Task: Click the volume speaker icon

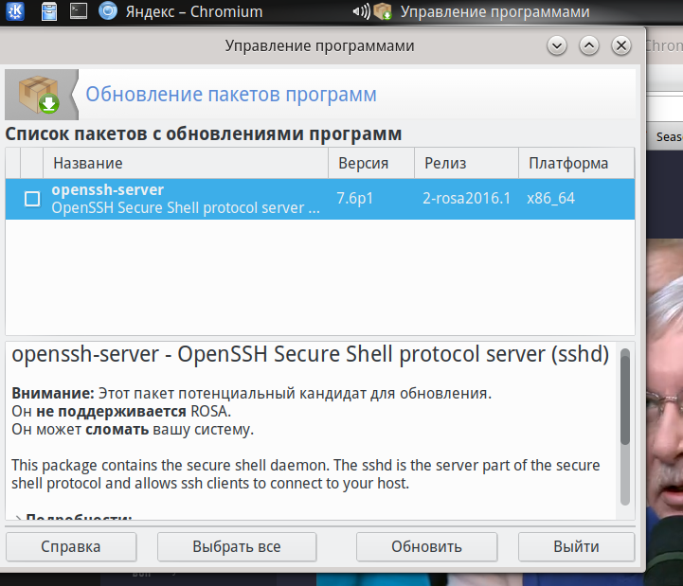Action: tap(360, 12)
